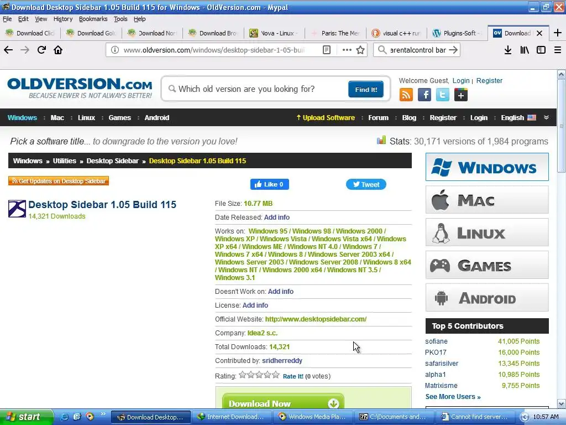Bookmark this page with the star
This screenshot has width=566, height=425.
[360, 50]
